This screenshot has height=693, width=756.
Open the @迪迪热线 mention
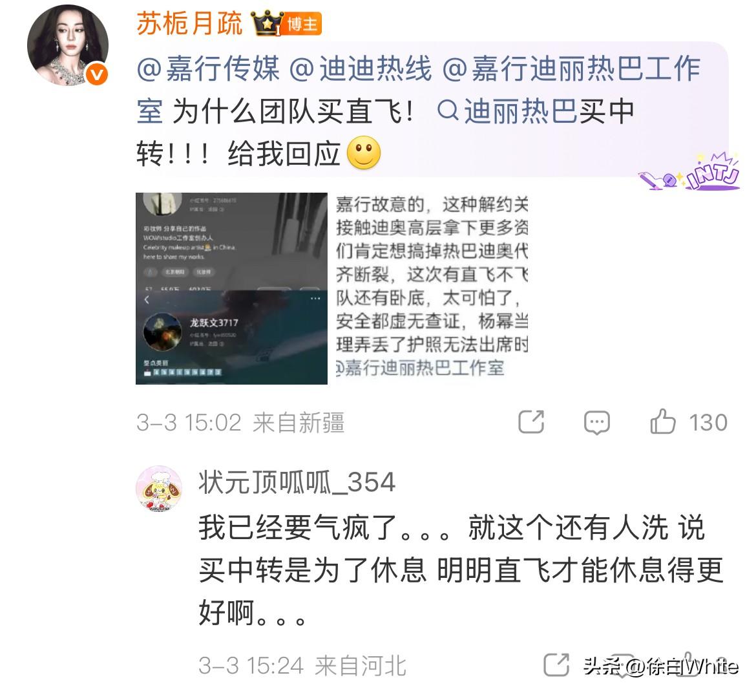pyautogui.click(x=361, y=69)
